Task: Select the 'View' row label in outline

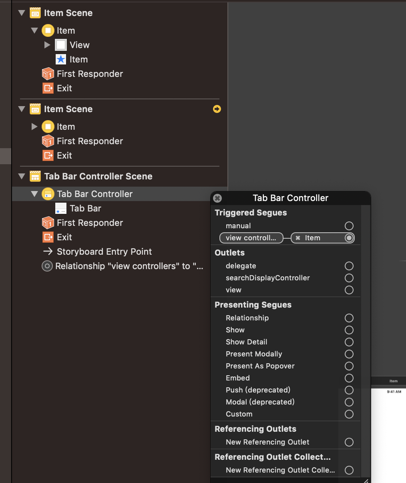Action: (80, 45)
